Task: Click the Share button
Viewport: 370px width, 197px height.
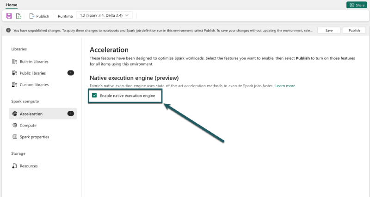Action: point(357,5)
